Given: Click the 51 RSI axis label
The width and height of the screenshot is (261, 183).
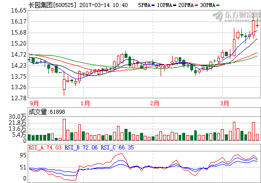Looking at the screenshot, I should (x=23, y=167).
